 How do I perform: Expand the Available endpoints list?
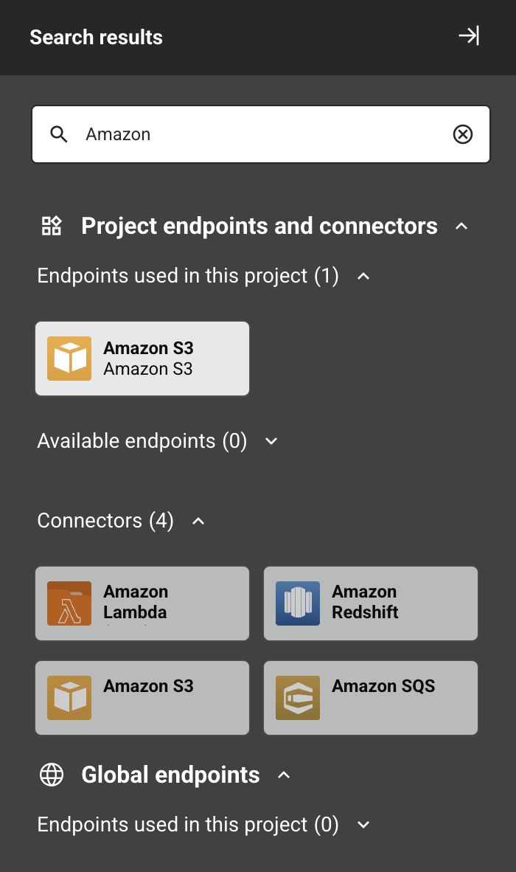coord(271,441)
